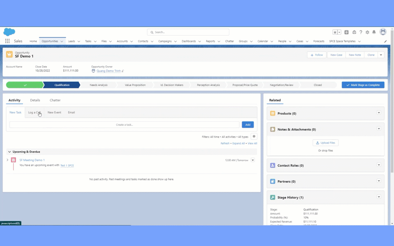Switch to the record Chatter tab

point(55,100)
